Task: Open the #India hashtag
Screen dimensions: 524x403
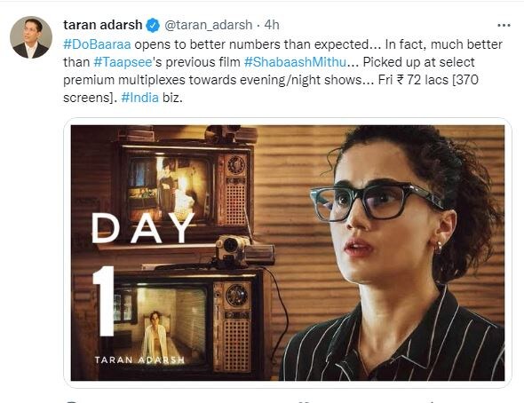Action: pos(139,98)
